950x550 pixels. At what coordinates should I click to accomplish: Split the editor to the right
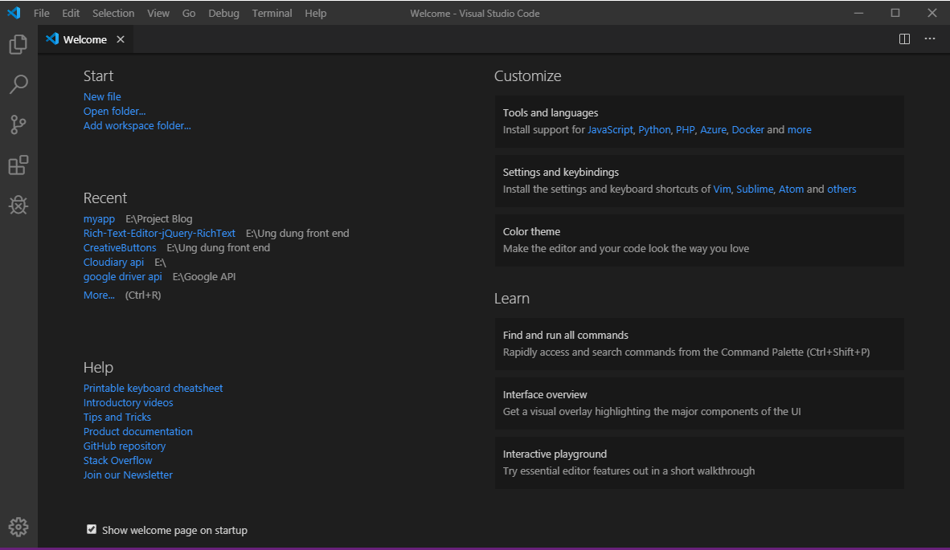click(904, 39)
